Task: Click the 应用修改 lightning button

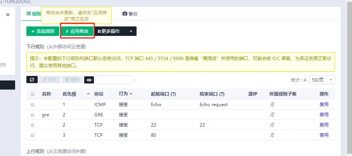Action: coord(77,31)
